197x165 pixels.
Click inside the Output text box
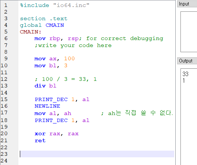(x=189, y=116)
